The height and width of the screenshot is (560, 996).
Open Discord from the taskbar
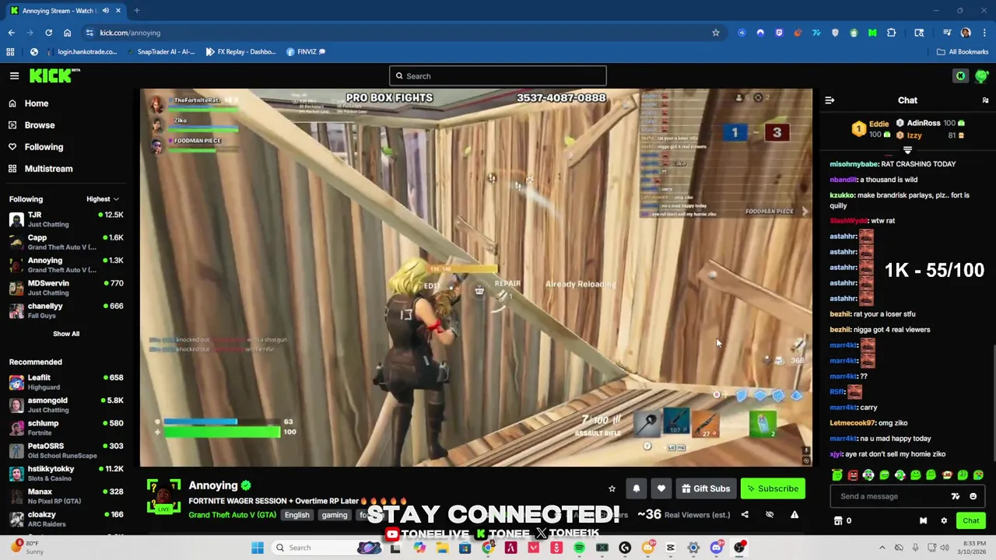coord(716,548)
